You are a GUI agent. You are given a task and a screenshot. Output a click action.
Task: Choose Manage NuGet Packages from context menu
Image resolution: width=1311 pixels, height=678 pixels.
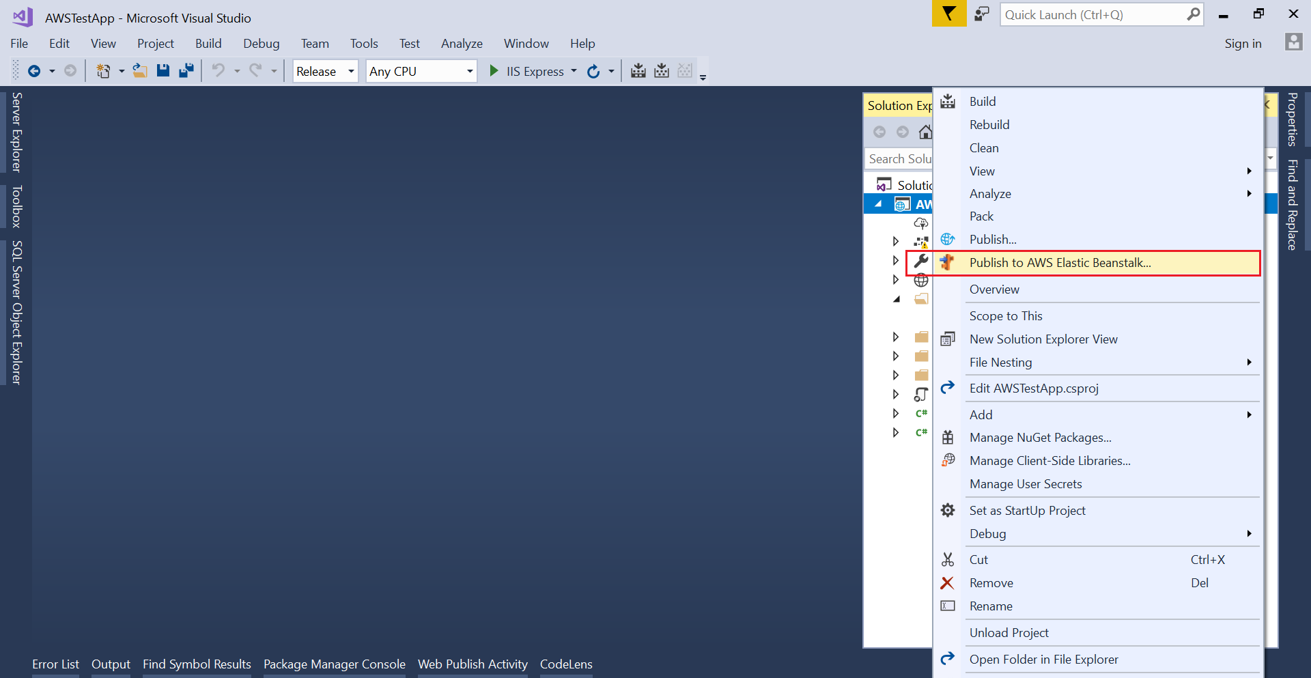coord(1040,438)
